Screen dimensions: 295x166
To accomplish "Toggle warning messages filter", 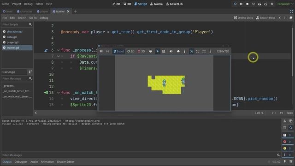I will (x=287, y=148).
